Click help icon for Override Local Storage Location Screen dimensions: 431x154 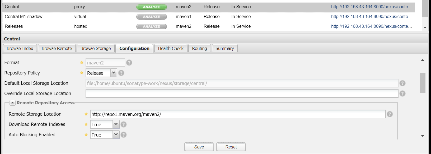coord(402,94)
